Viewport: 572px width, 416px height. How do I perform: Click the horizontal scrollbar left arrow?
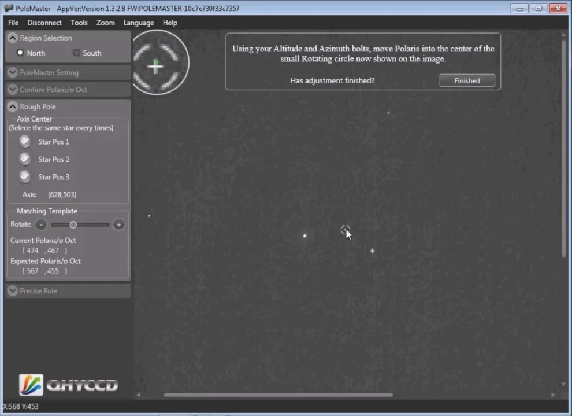pos(138,395)
